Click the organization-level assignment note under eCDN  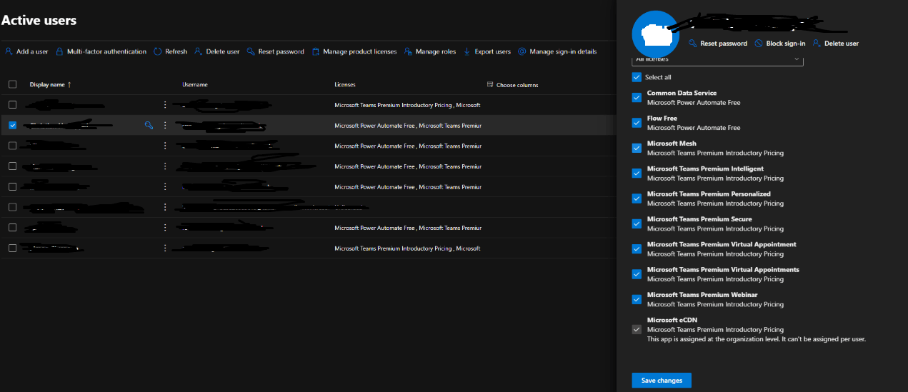757,339
